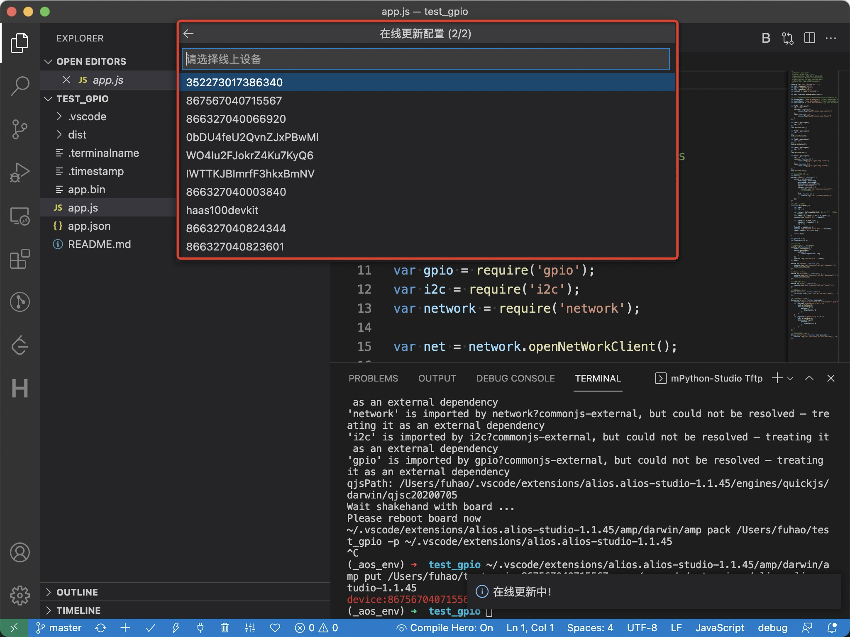This screenshot has height=637, width=850.
Task: Click the sliders config icon in status bar
Action: [x=250, y=628]
